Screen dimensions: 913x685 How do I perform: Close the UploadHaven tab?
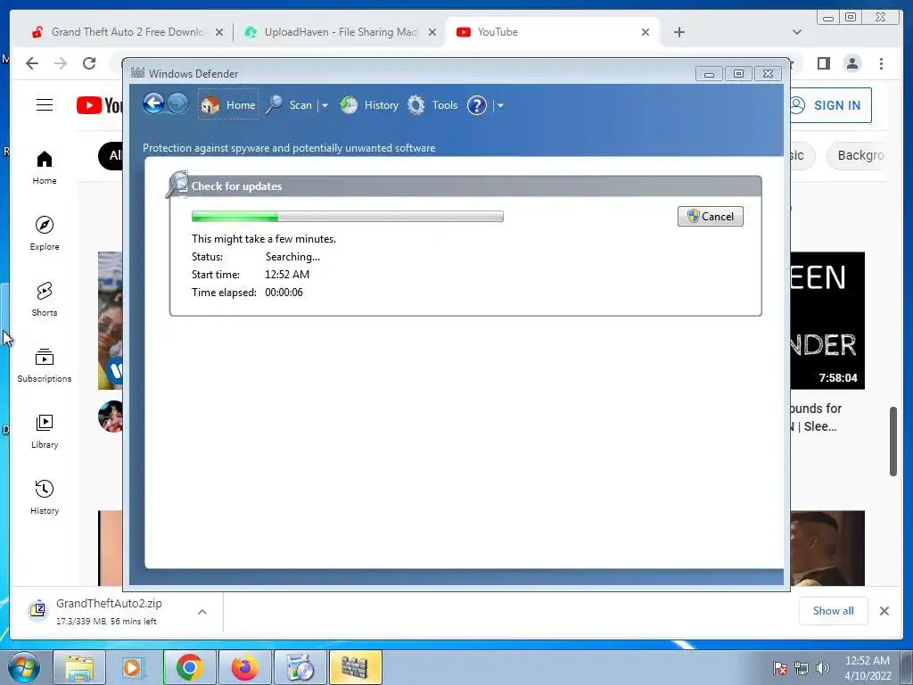pos(432,33)
